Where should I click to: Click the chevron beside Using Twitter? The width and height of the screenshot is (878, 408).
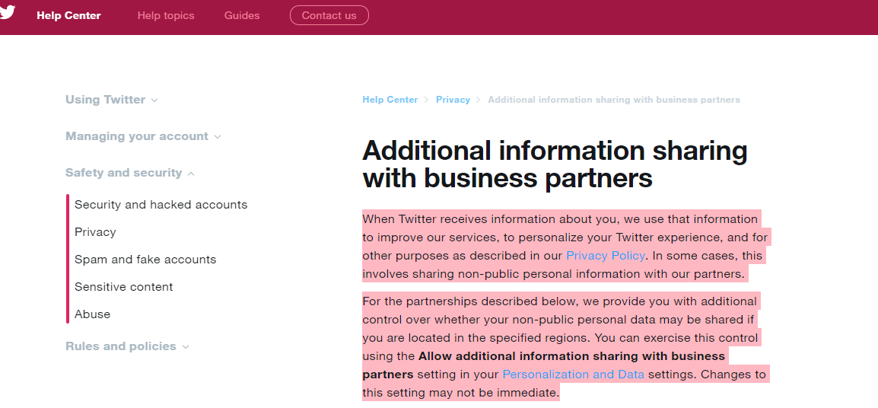pyautogui.click(x=154, y=100)
